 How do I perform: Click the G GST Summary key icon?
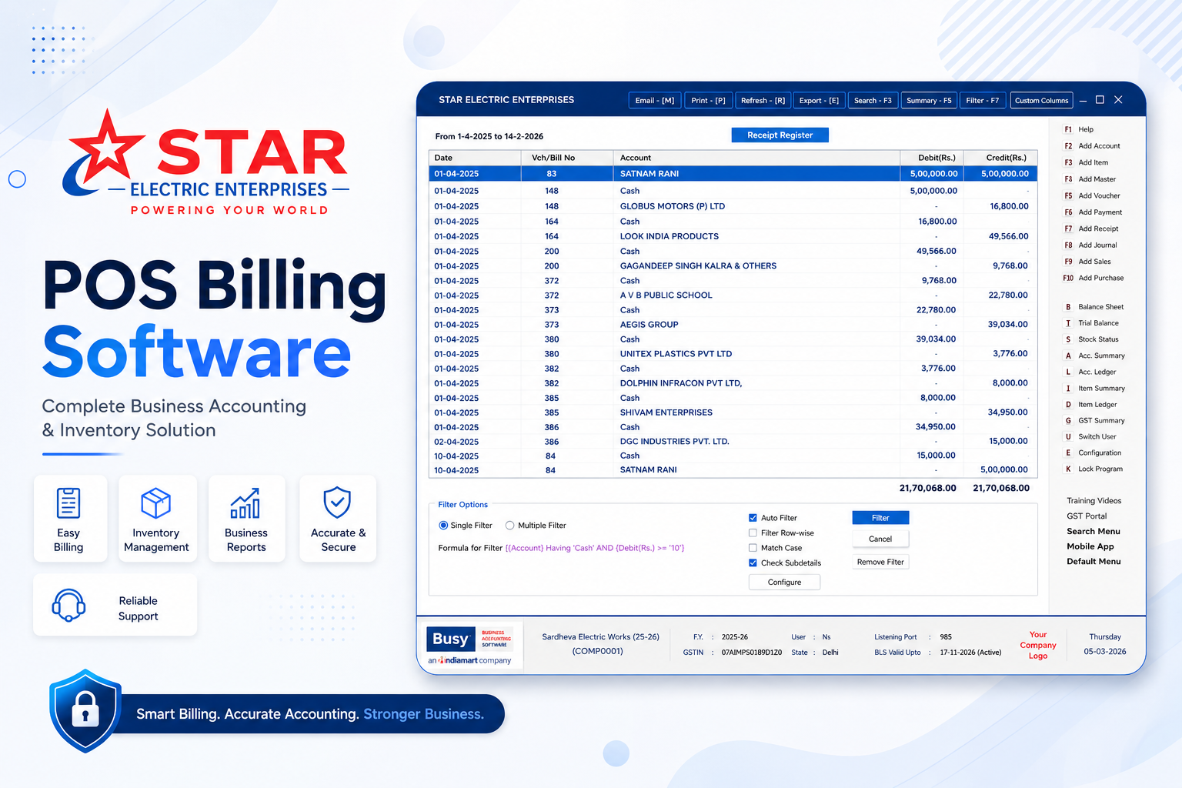coord(1068,421)
